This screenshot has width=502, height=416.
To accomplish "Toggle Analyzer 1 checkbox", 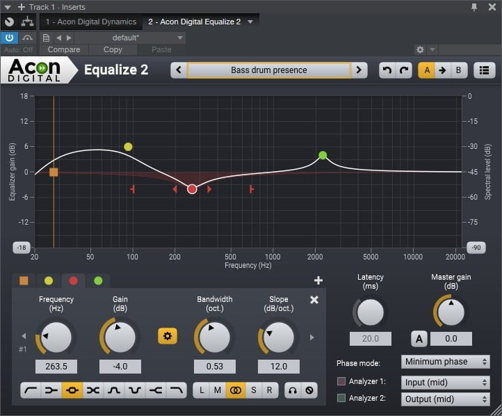I will [x=341, y=381].
